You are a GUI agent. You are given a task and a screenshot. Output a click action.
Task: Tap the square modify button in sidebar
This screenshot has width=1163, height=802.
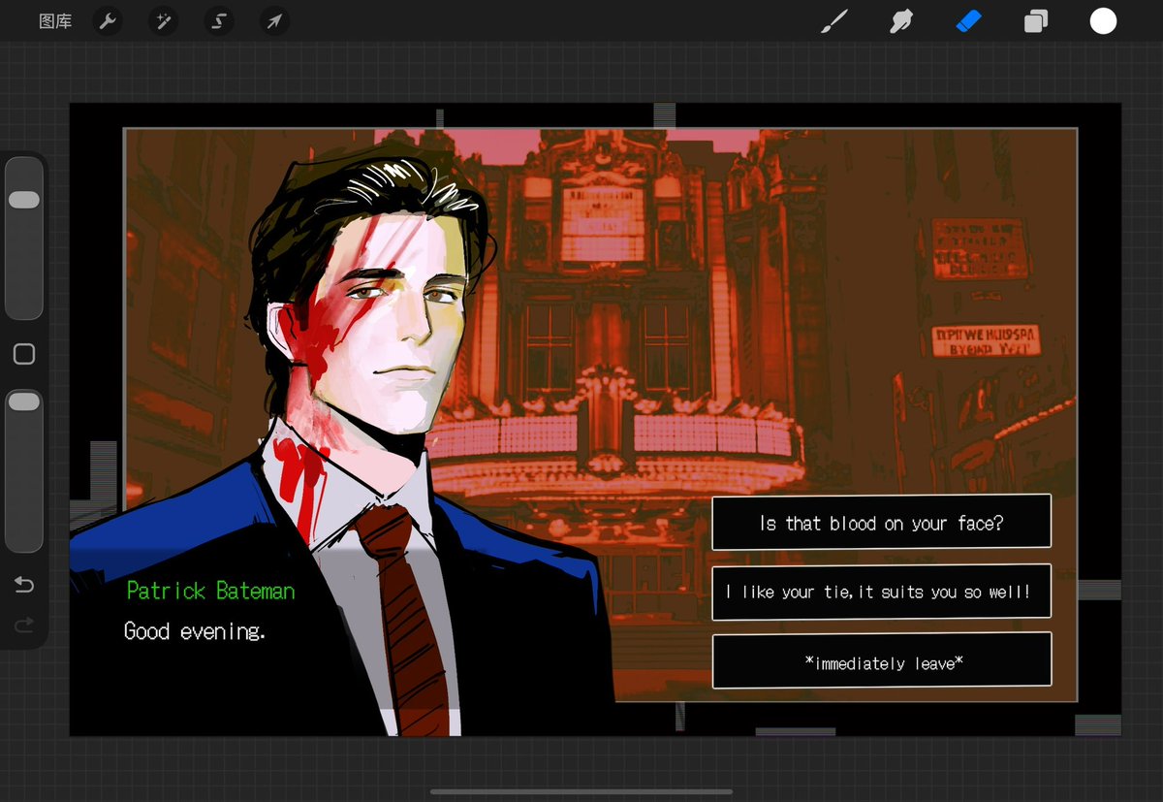coord(24,354)
